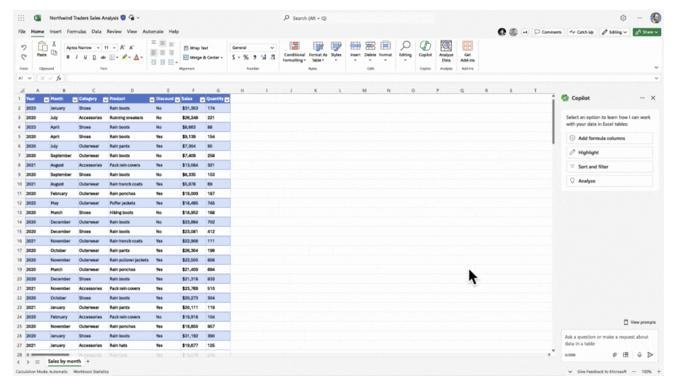Open the Year column filter dropdown
This screenshot has width=677, height=390.
(x=46, y=99)
